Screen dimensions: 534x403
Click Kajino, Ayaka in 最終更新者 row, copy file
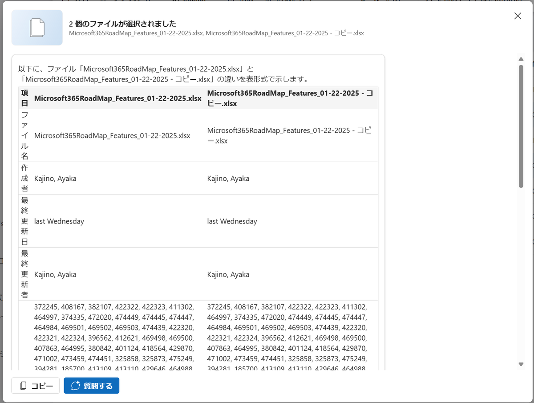(x=228, y=274)
